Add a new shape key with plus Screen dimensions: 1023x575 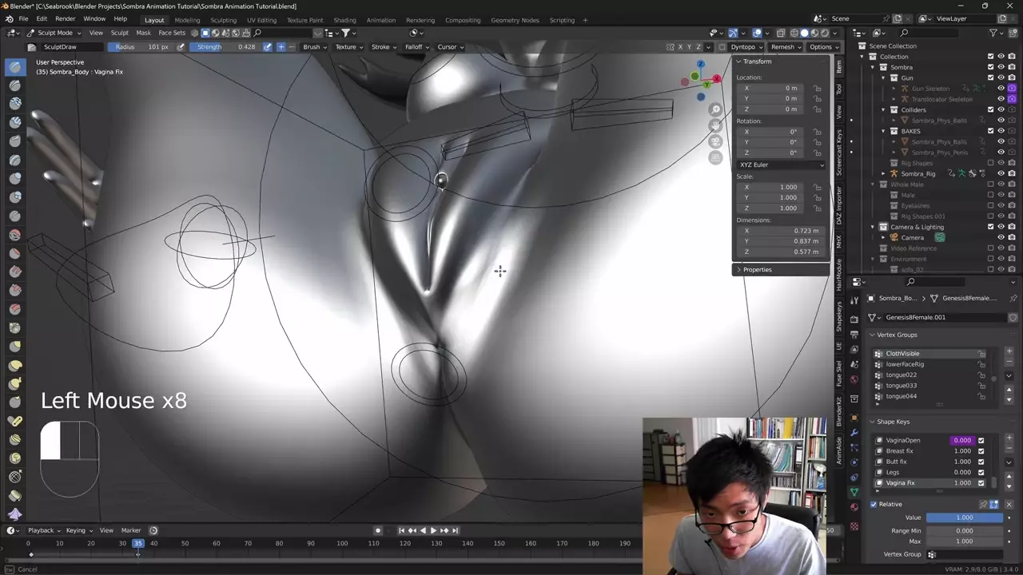(1009, 438)
